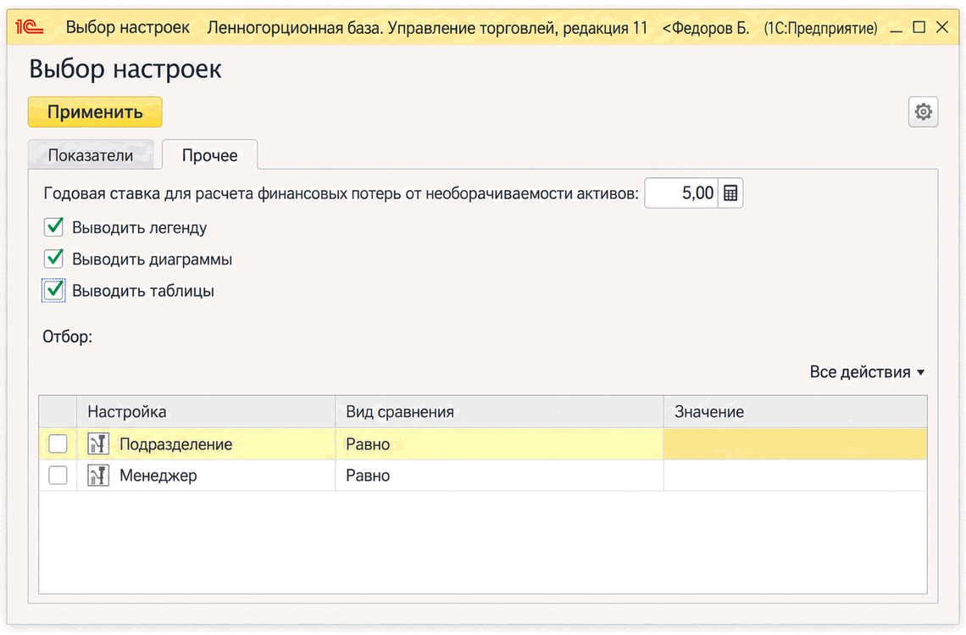Click Равно in the Подразделение row
This screenshot has width=966, height=635.
(368, 444)
